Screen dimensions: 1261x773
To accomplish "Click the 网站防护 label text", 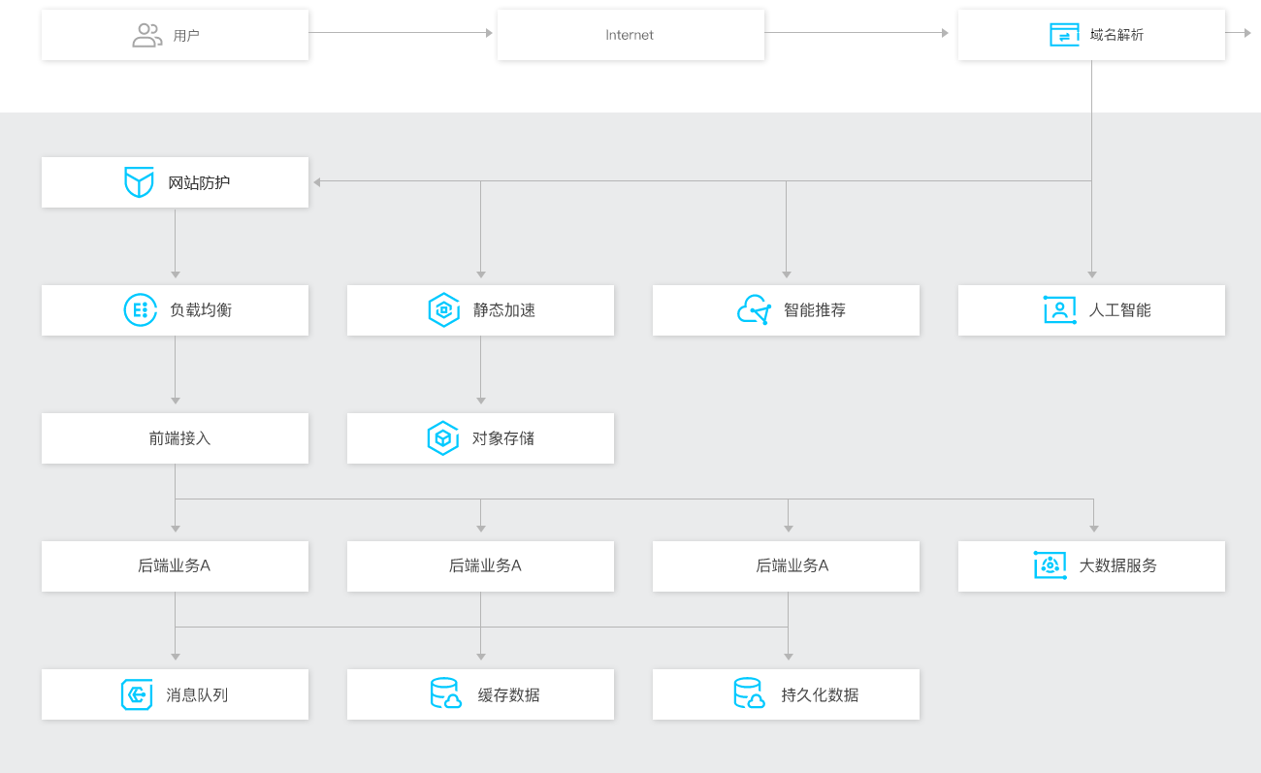I will point(199,182).
